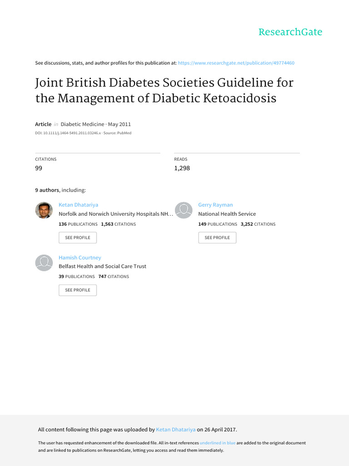Click the ResearchGate logo
The height and width of the screenshot is (466, 349).
tap(290, 32)
